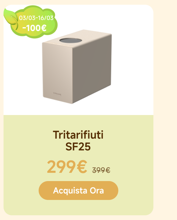Screen dimensions: 177x220
Task: Select the -100€ discount label
Action: [x=34, y=28]
